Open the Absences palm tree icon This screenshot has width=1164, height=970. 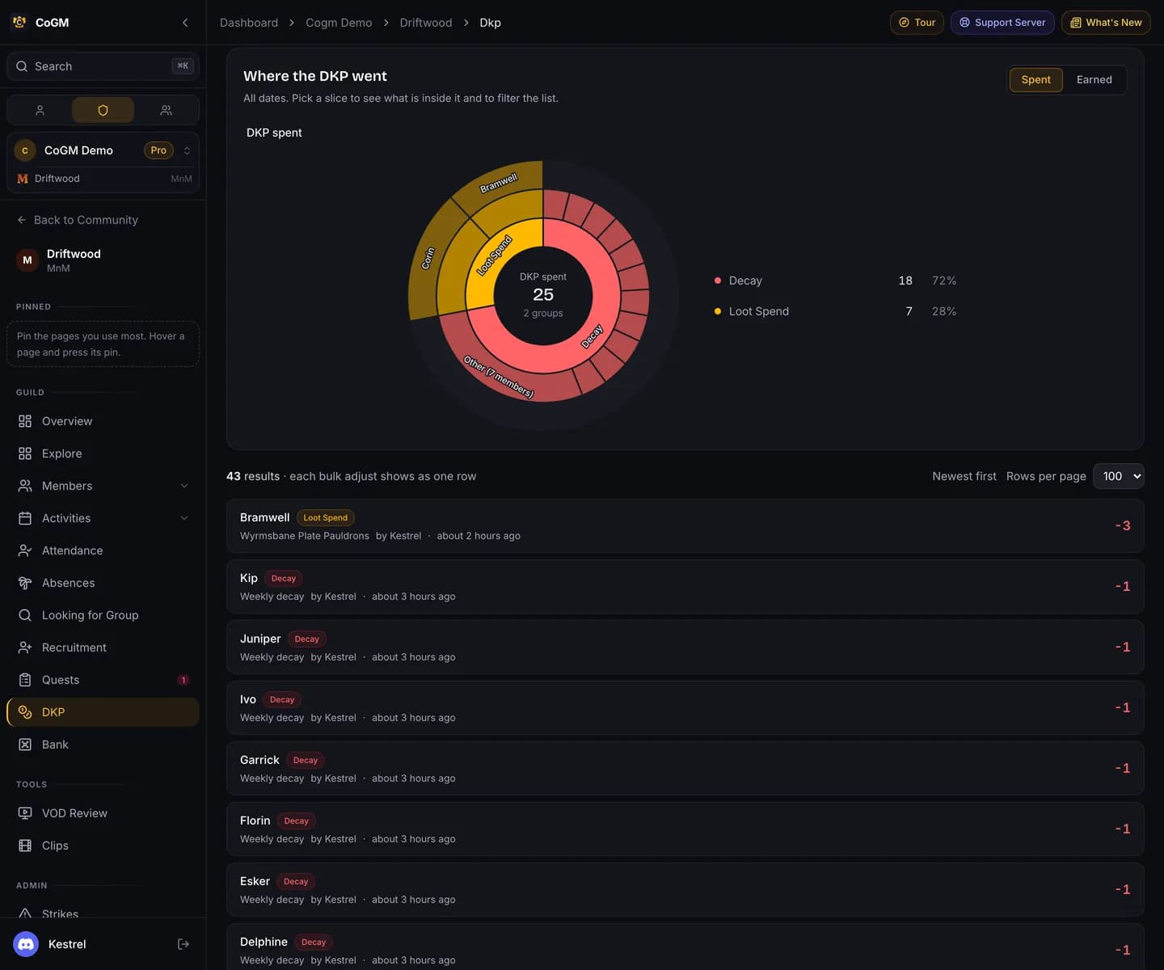[x=25, y=583]
